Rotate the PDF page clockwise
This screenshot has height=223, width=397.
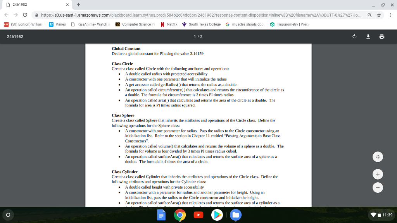pyautogui.click(x=354, y=36)
